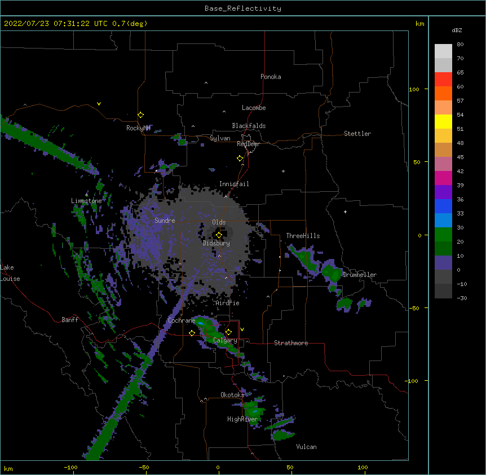Click the yellow radar site marker near Didsbury
The width and height of the screenshot is (486, 475).
219,235
